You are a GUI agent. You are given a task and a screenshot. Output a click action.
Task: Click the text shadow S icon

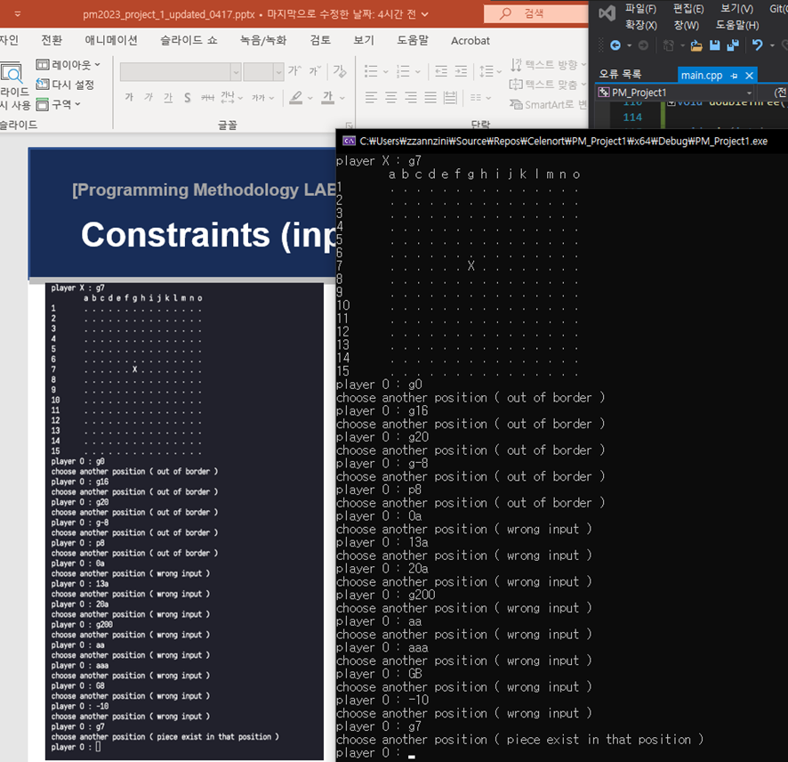188,98
